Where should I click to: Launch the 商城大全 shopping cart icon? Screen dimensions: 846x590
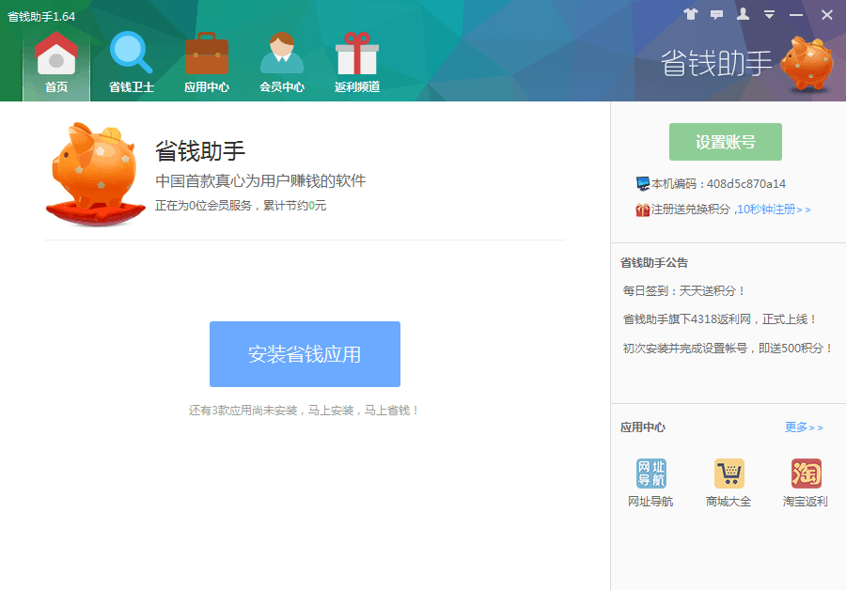click(x=728, y=474)
